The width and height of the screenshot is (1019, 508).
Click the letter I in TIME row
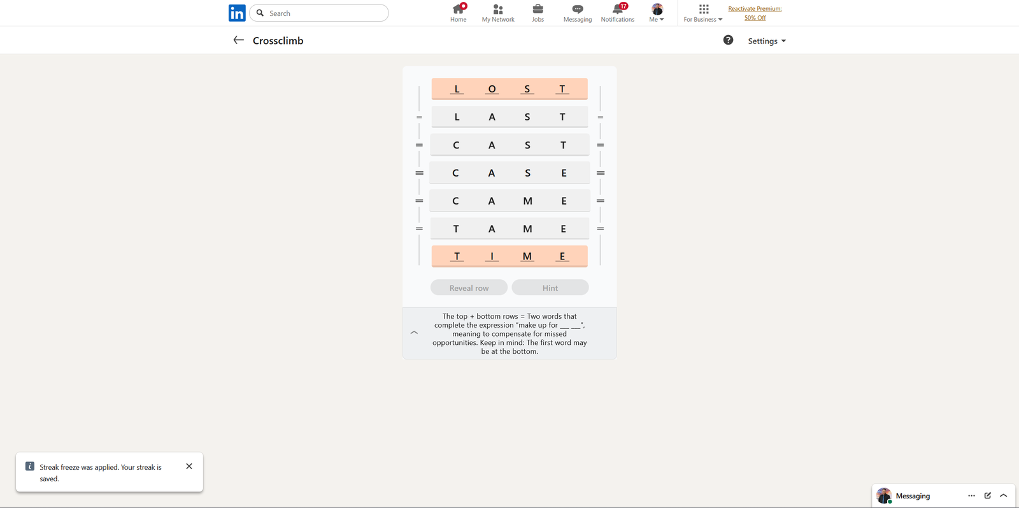[492, 256]
